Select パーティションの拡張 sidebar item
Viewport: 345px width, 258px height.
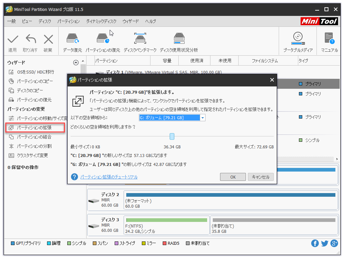[35, 128]
